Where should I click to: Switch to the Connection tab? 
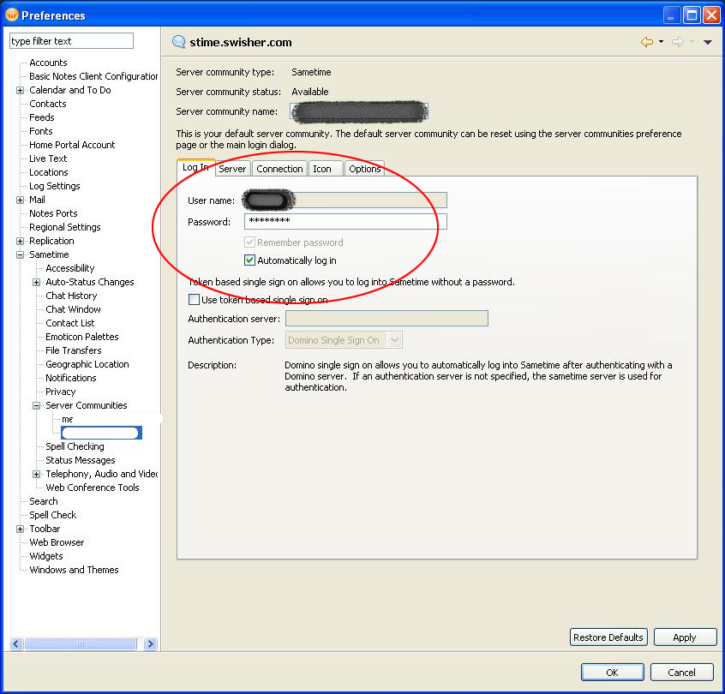(x=279, y=169)
